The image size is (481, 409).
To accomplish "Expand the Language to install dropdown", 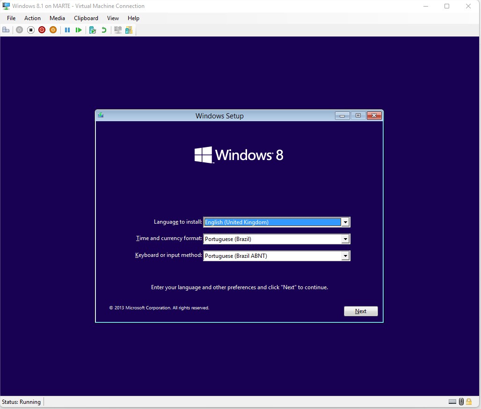I will click(345, 222).
